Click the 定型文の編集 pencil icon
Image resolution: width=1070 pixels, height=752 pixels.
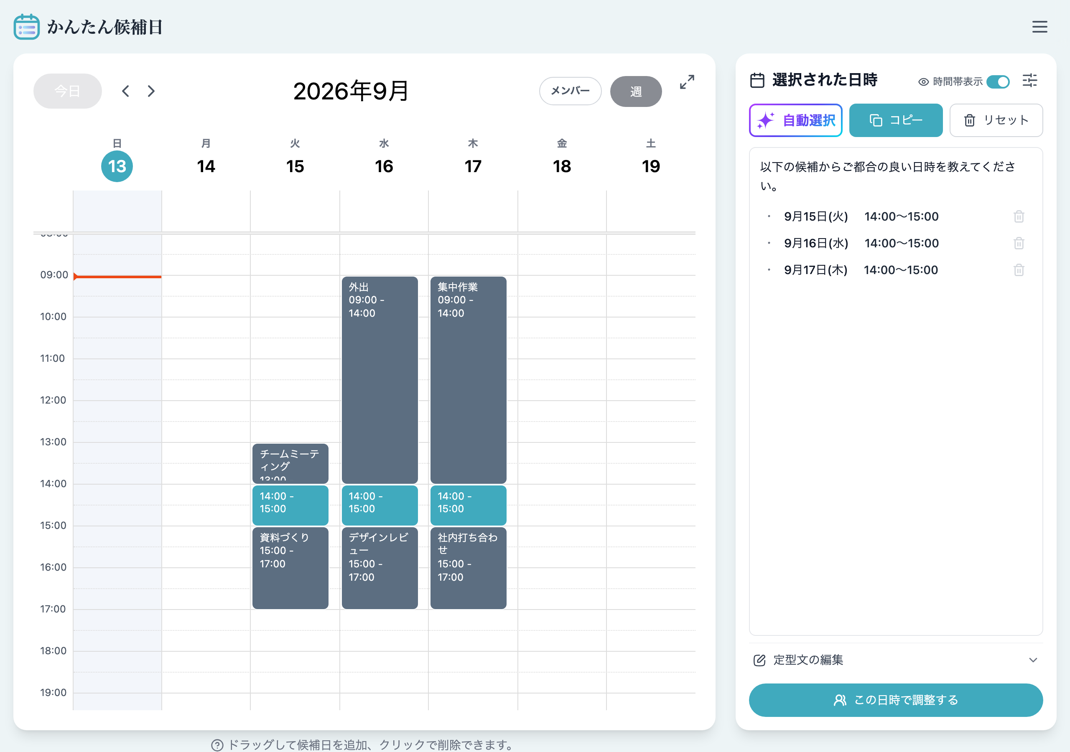[x=759, y=660]
